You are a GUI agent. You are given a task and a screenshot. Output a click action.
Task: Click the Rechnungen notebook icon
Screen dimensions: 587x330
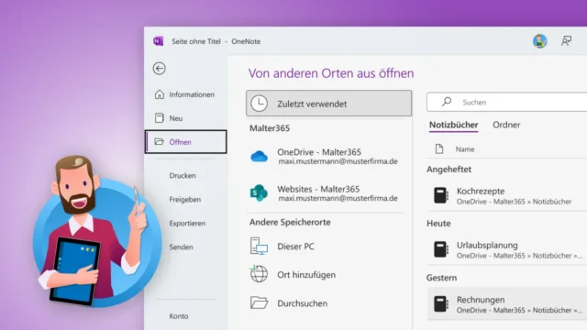tap(441, 303)
